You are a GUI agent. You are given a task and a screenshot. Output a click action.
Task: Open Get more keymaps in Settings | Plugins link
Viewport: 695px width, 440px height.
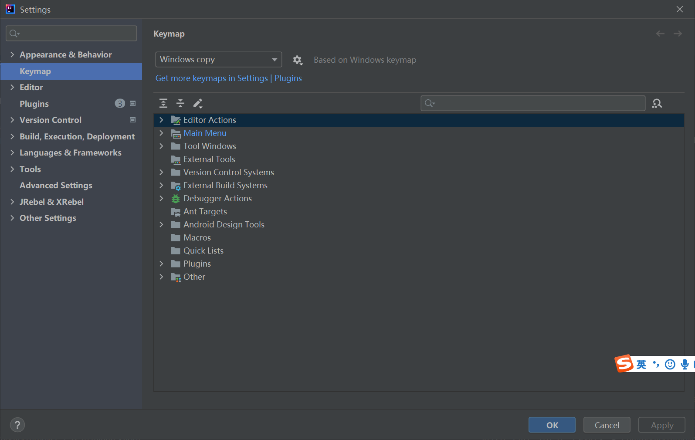229,78
